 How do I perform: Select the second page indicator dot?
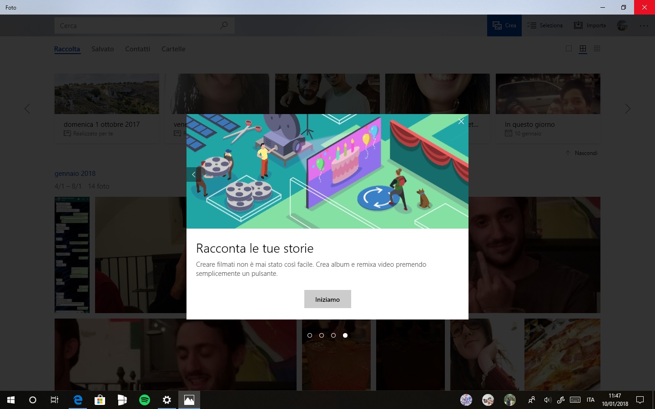322,335
